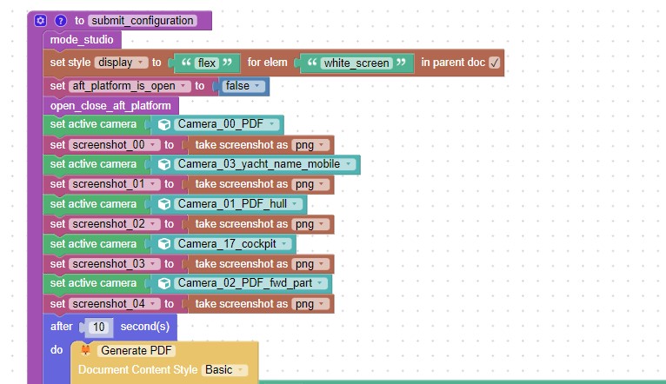Open the gear settings icon on submit_configuration
Image resolution: width=666 pixels, height=384 pixels.
point(40,20)
